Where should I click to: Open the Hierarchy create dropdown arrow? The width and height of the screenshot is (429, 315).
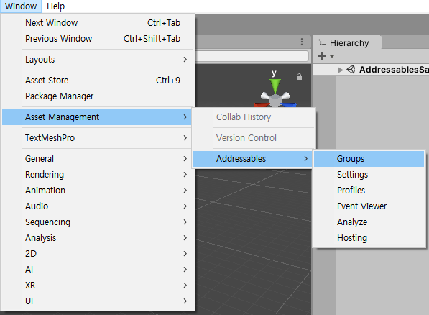(332, 56)
